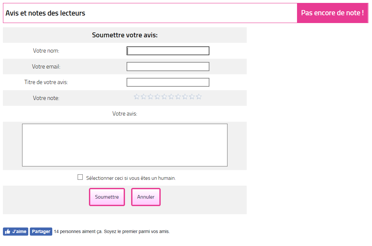
Task: Like the page with Facebook "J'aime"
Action: [x=16, y=231]
